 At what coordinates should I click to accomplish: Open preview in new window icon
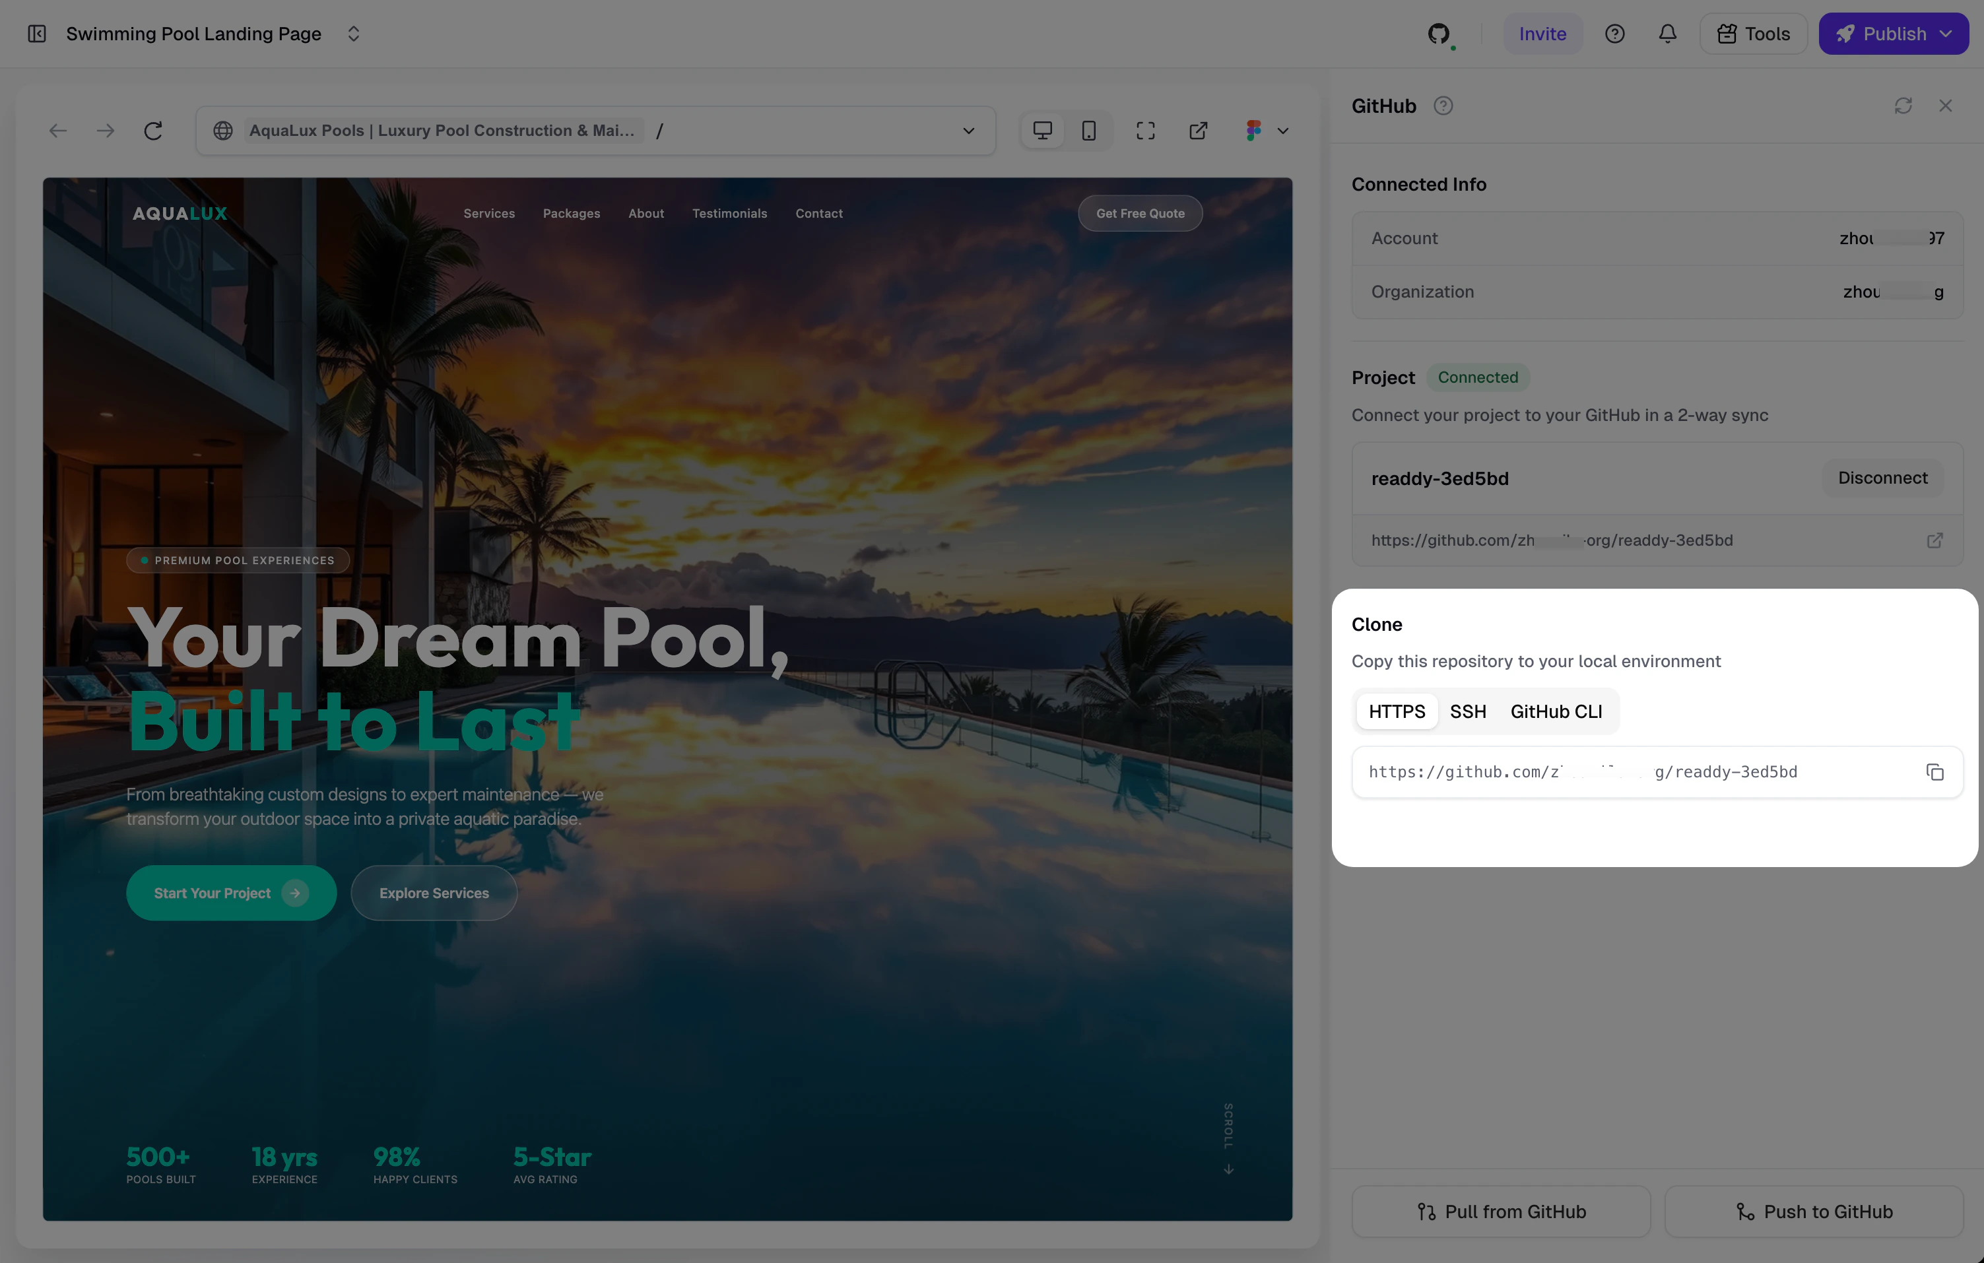click(1198, 130)
